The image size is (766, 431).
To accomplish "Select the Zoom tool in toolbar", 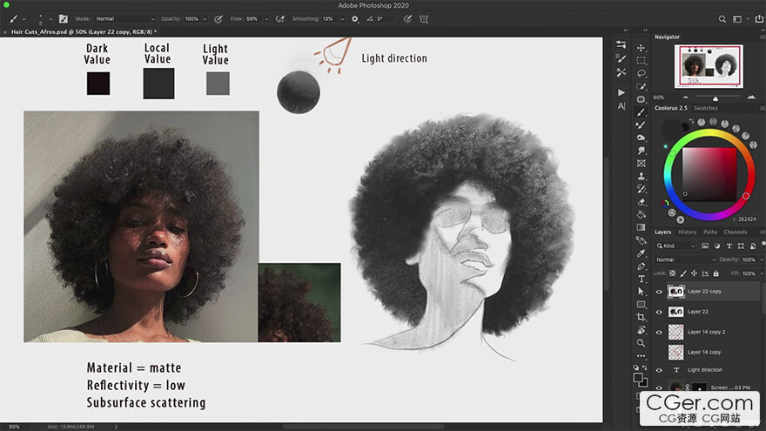I will (x=641, y=342).
